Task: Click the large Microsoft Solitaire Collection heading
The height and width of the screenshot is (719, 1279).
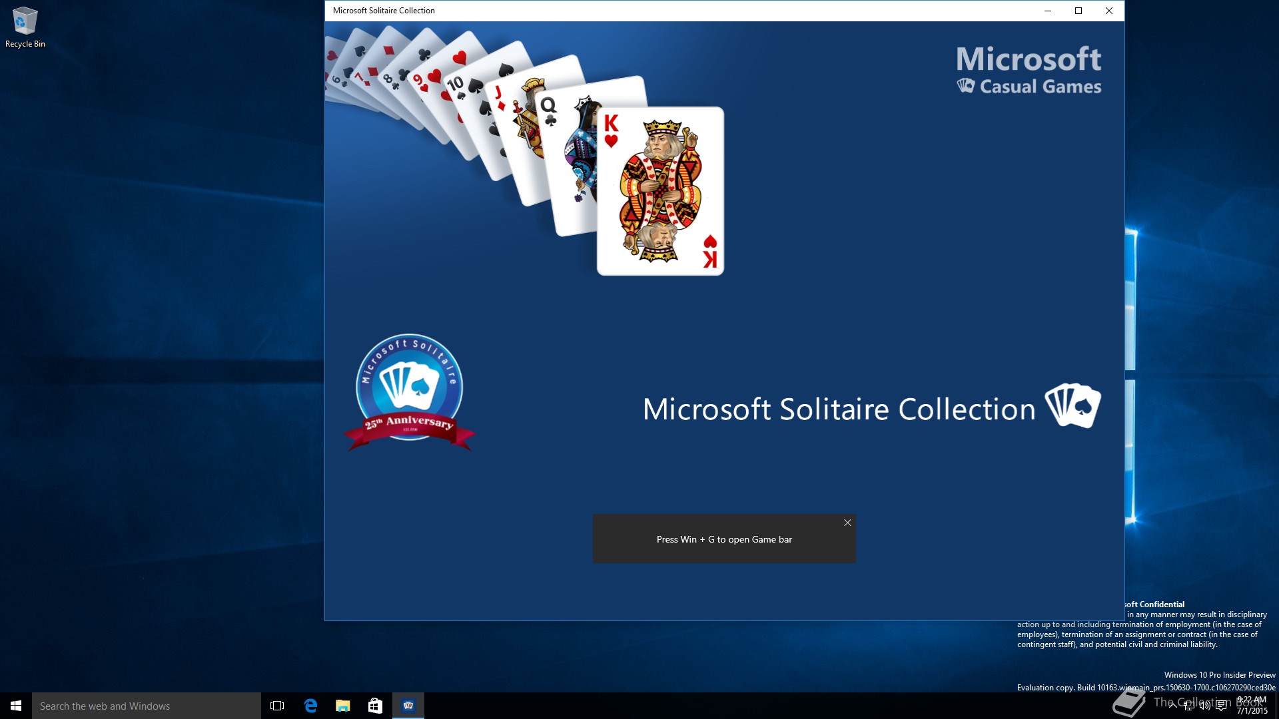Action: (839, 409)
